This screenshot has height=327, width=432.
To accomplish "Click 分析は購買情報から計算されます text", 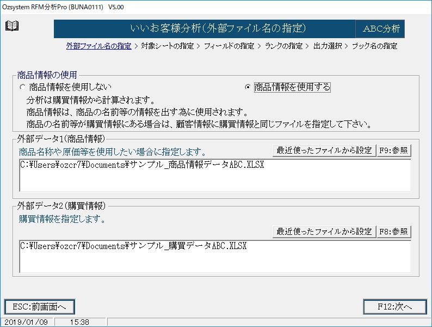I will (x=91, y=100).
